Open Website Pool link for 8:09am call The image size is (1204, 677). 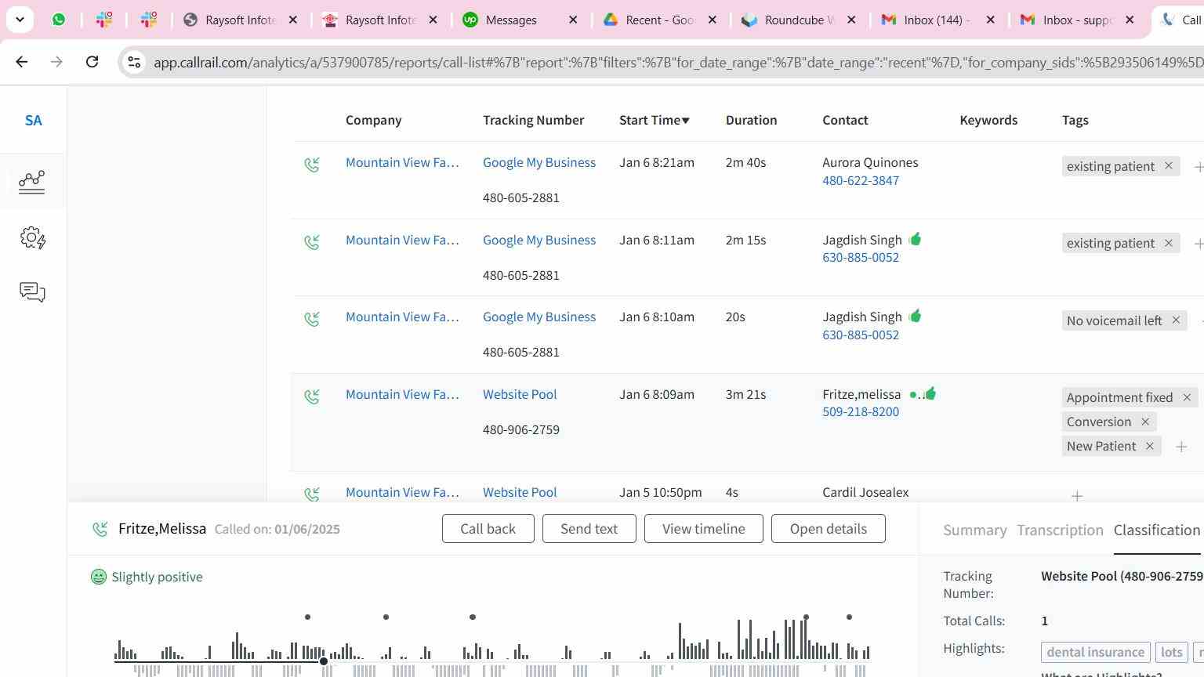(x=520, y=394)
